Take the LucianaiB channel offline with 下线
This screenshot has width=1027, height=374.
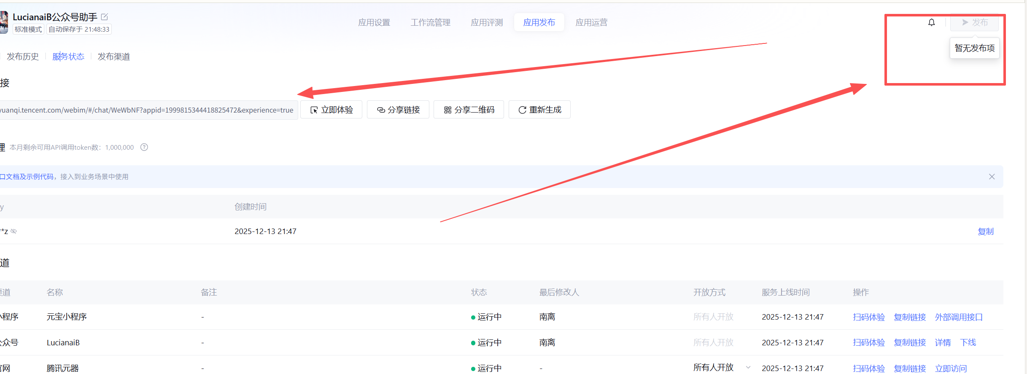coord(968,342)
